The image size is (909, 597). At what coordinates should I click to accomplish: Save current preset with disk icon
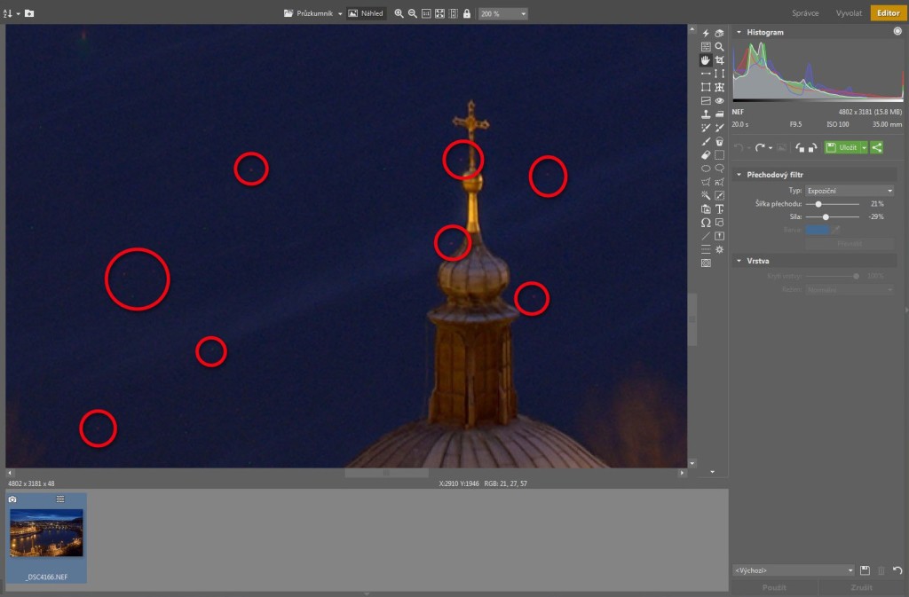pyautogui.click(x=865, y=570)
